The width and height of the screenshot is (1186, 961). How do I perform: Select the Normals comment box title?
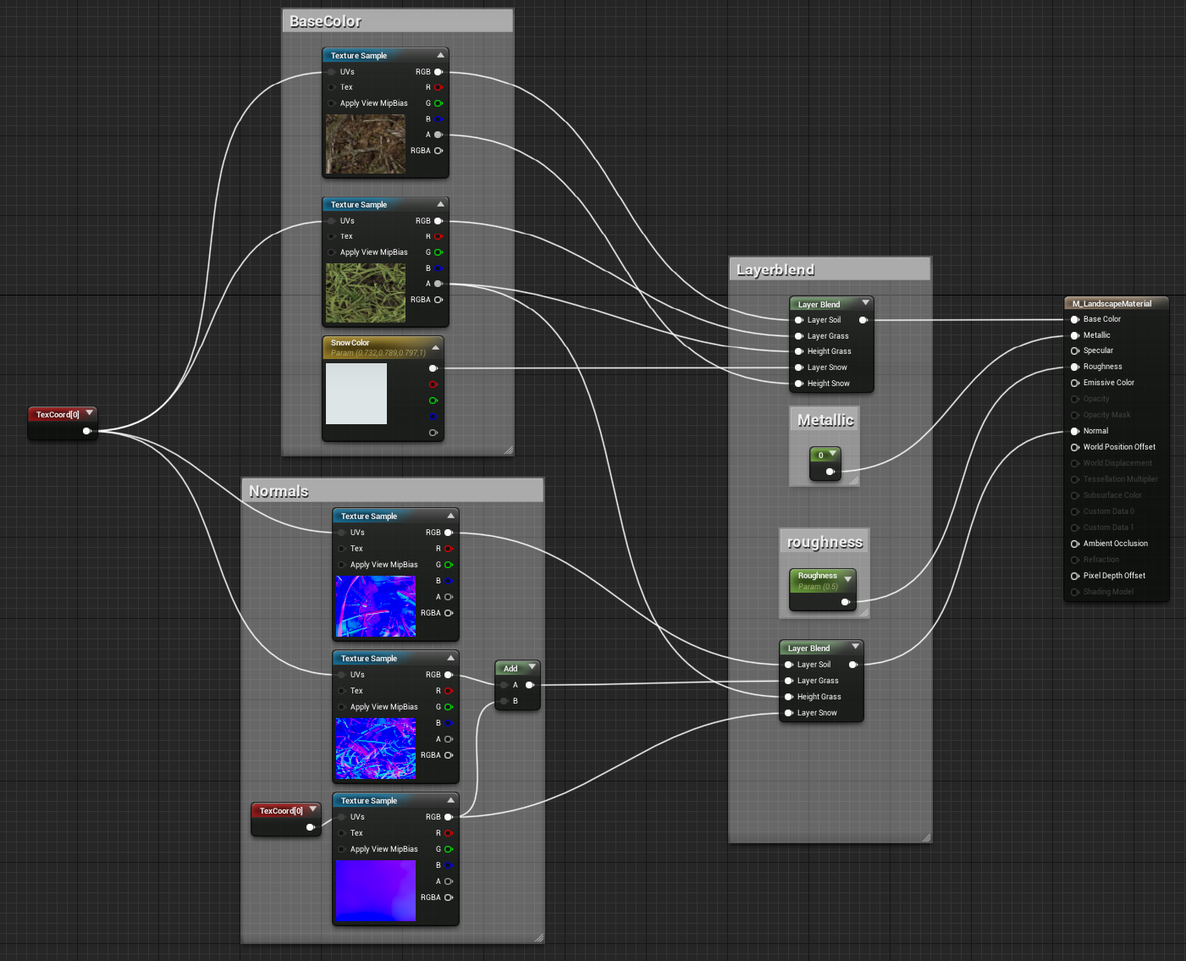[279, 492]
